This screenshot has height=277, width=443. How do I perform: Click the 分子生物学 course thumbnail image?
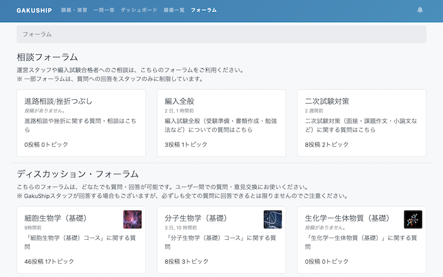[273, 219]
